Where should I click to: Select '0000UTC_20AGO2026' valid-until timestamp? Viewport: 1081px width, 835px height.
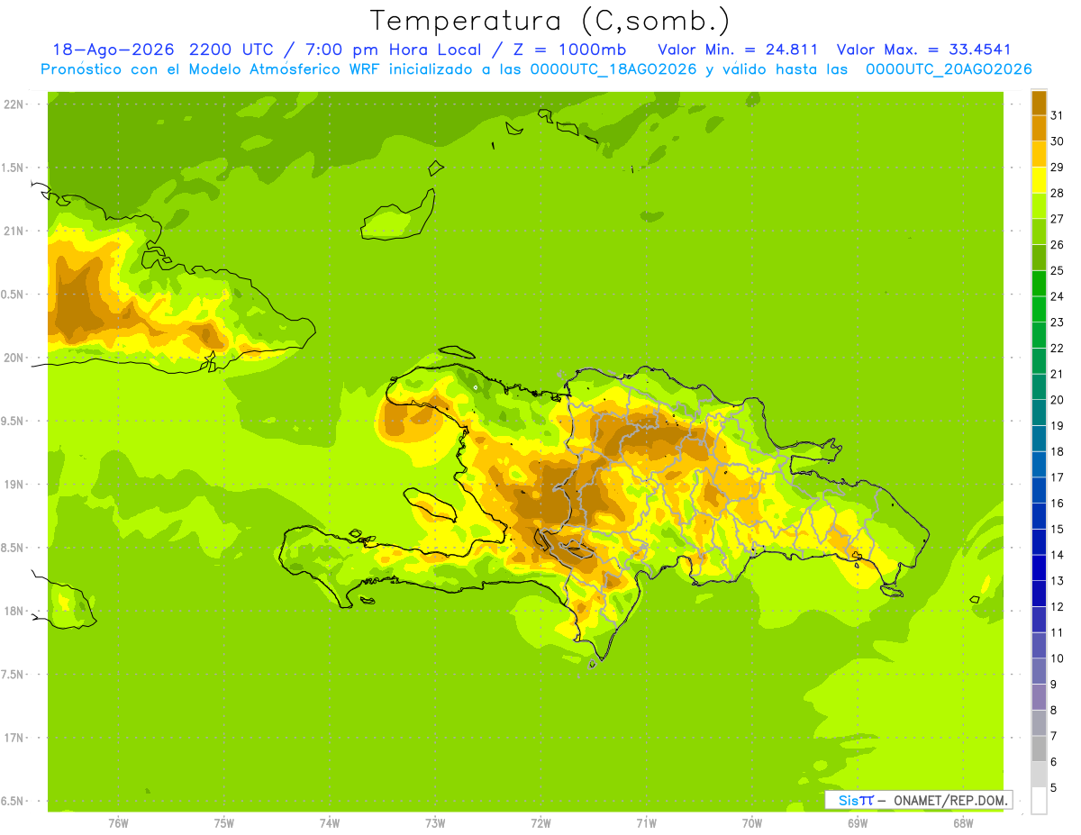pos(949,69)
